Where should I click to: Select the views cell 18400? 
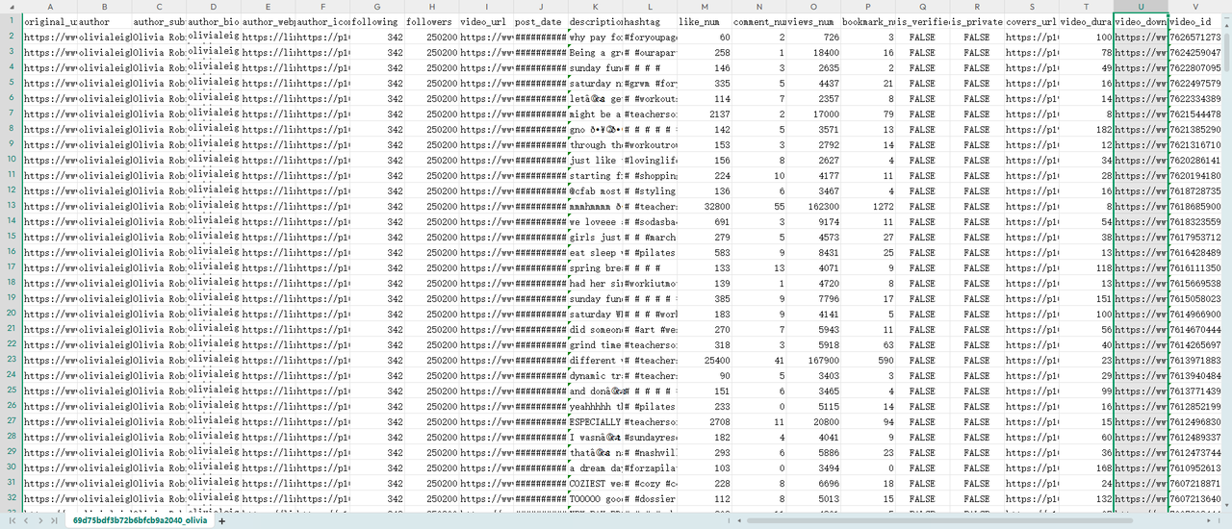(813, 52)
